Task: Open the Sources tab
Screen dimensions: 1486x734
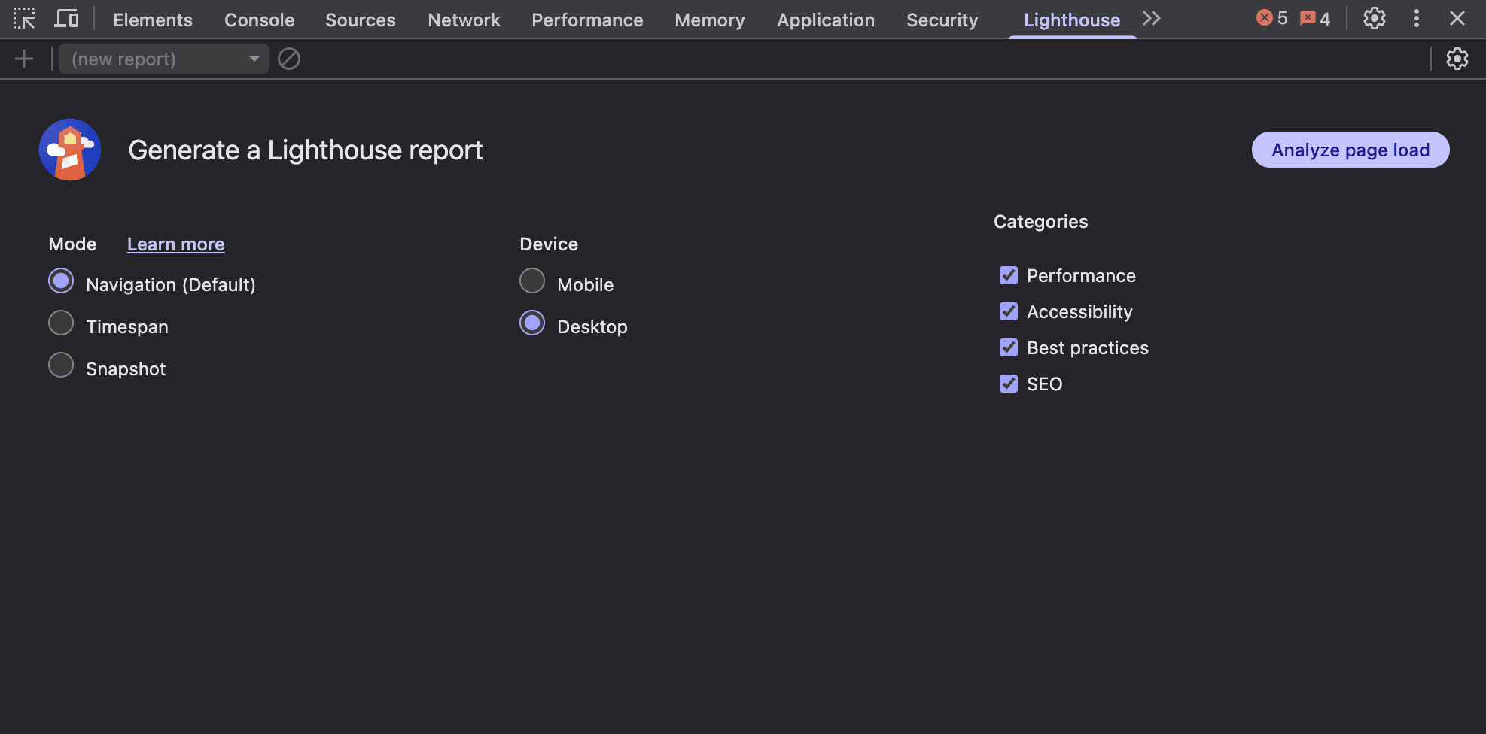Action: tap(361, 20)
